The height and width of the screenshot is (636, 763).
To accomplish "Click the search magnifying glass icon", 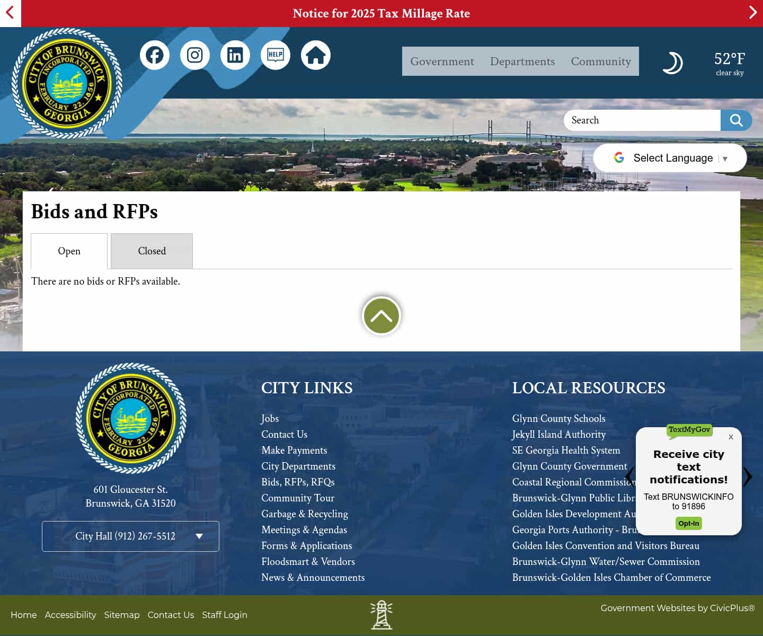I will (x=736, y=120).
